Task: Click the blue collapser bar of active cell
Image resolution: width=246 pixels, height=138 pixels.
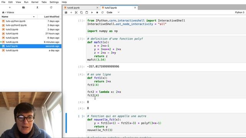Action: [x=66, y=123]
